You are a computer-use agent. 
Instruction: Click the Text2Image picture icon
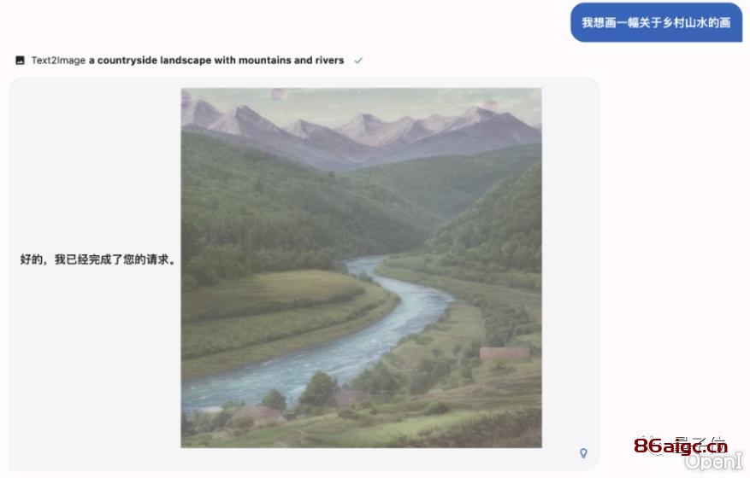pos(20,60)
